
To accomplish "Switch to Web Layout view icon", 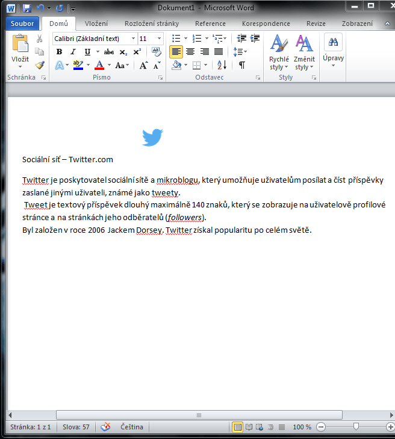I will pos(260,427).
